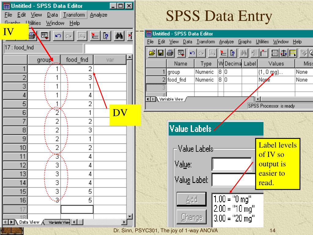Screen dimensions: 313x235
Task: Click empty var column header in Data View
Action: click(x=110, y=60)
